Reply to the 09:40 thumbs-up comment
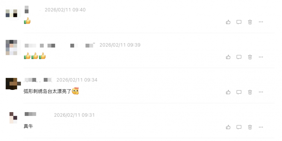 (239, 22)
